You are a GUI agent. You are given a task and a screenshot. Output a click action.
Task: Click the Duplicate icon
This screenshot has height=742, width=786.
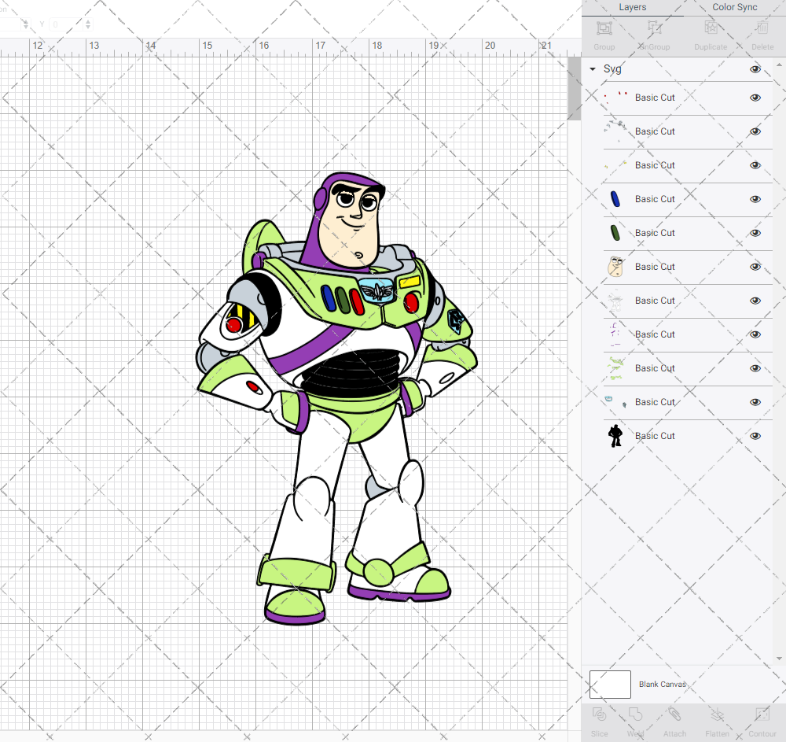click(x=711, y=28)
